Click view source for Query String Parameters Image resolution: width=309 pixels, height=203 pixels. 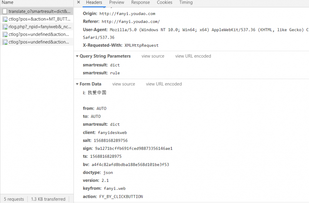[x=153, y=56]
